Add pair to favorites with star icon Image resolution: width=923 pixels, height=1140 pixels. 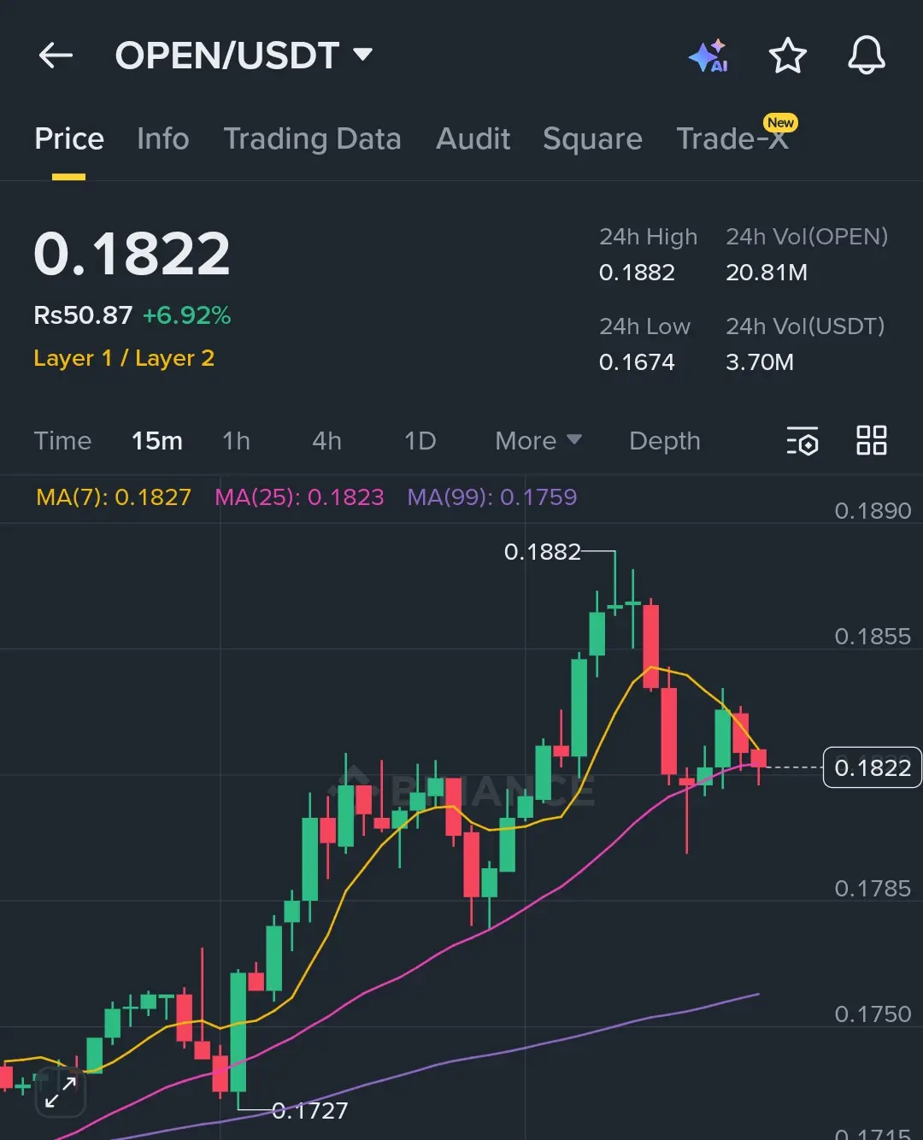click(787, 56)
